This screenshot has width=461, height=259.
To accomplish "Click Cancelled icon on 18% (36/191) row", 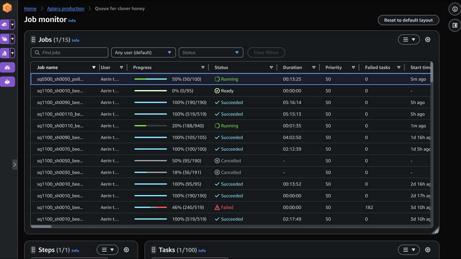I will [217, 172].
